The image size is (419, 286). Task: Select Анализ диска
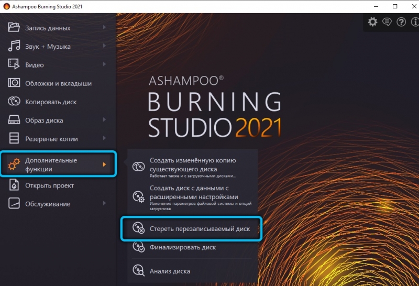pos(192,271)
